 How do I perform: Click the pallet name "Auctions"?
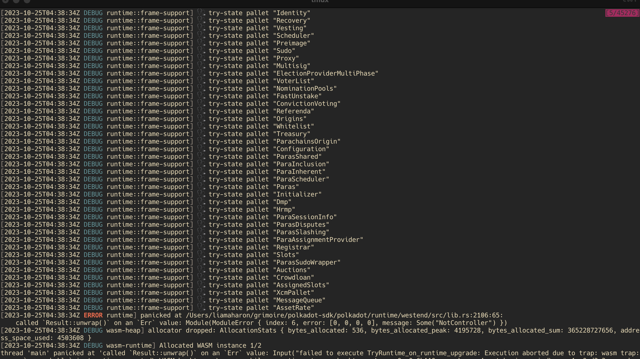click(x=292, y=270)
